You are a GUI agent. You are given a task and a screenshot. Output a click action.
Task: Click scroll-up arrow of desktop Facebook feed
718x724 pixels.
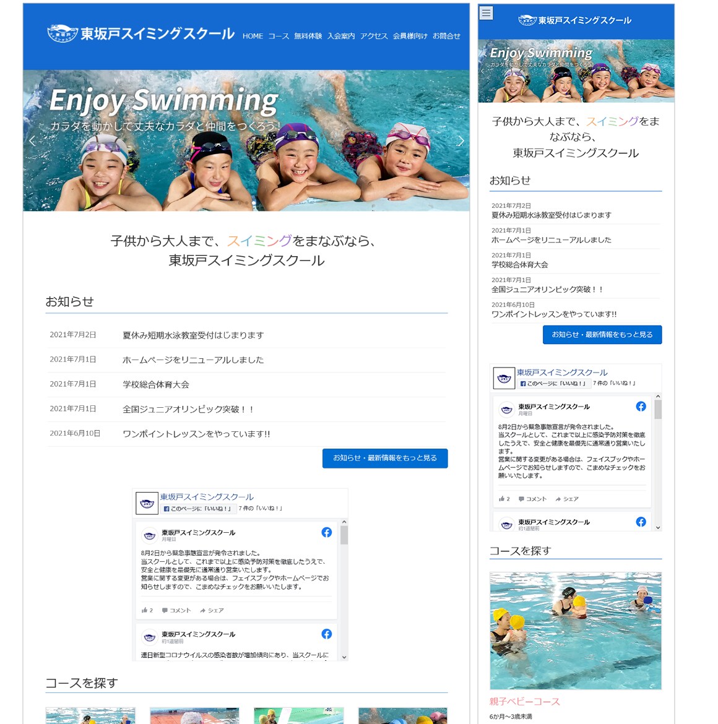click(344, 522)
